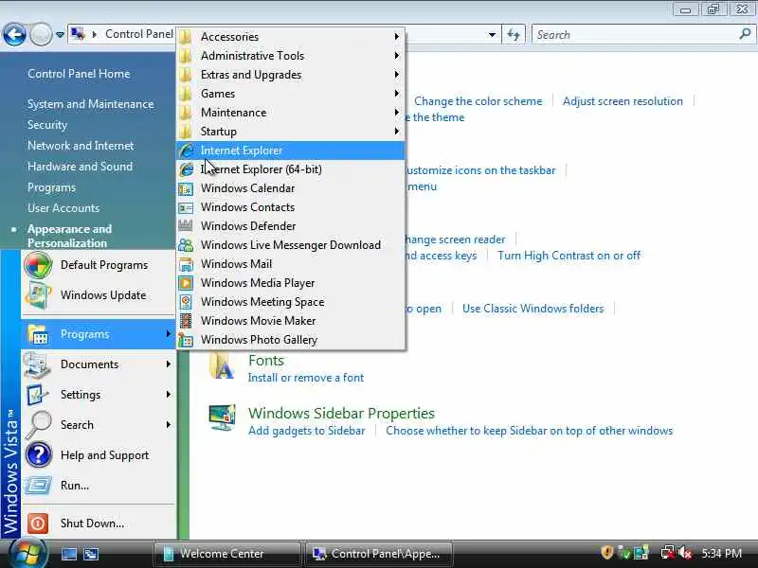This screenshot has width=758, height=568.
Task: Click Turn High Contrast on or off
Action: click(569, 256)
